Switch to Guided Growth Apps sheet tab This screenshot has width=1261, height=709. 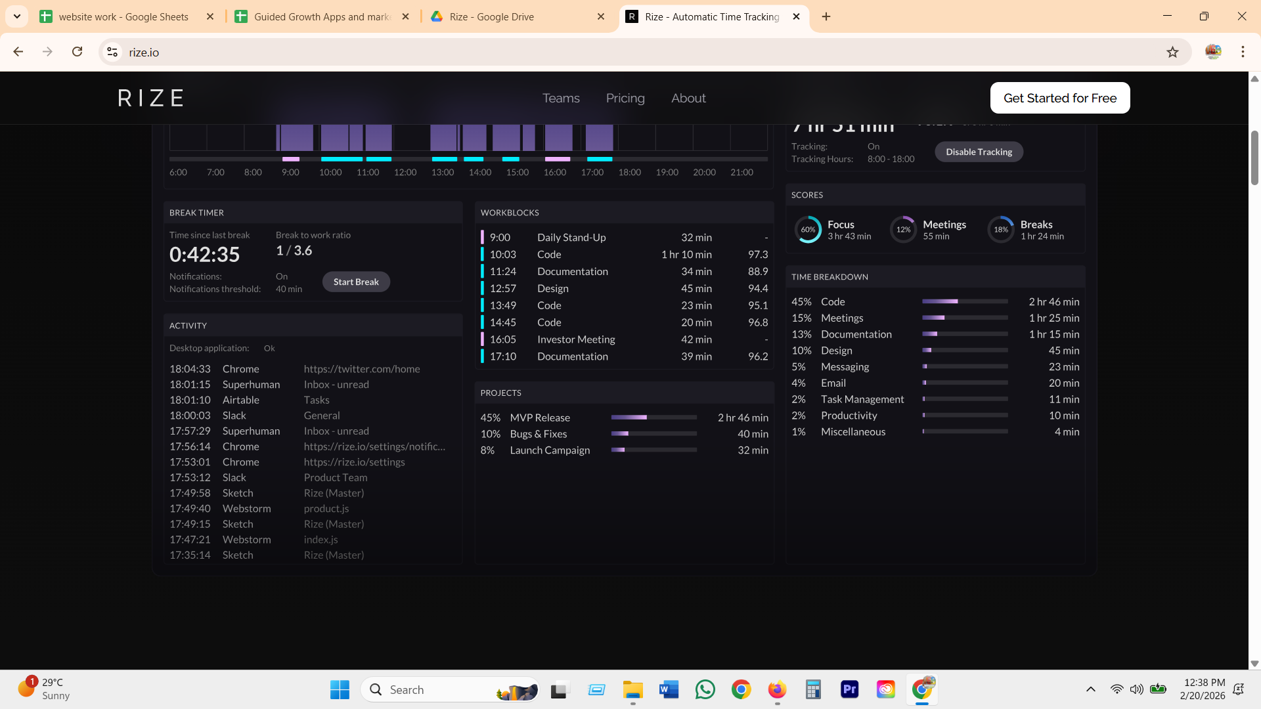322,16
